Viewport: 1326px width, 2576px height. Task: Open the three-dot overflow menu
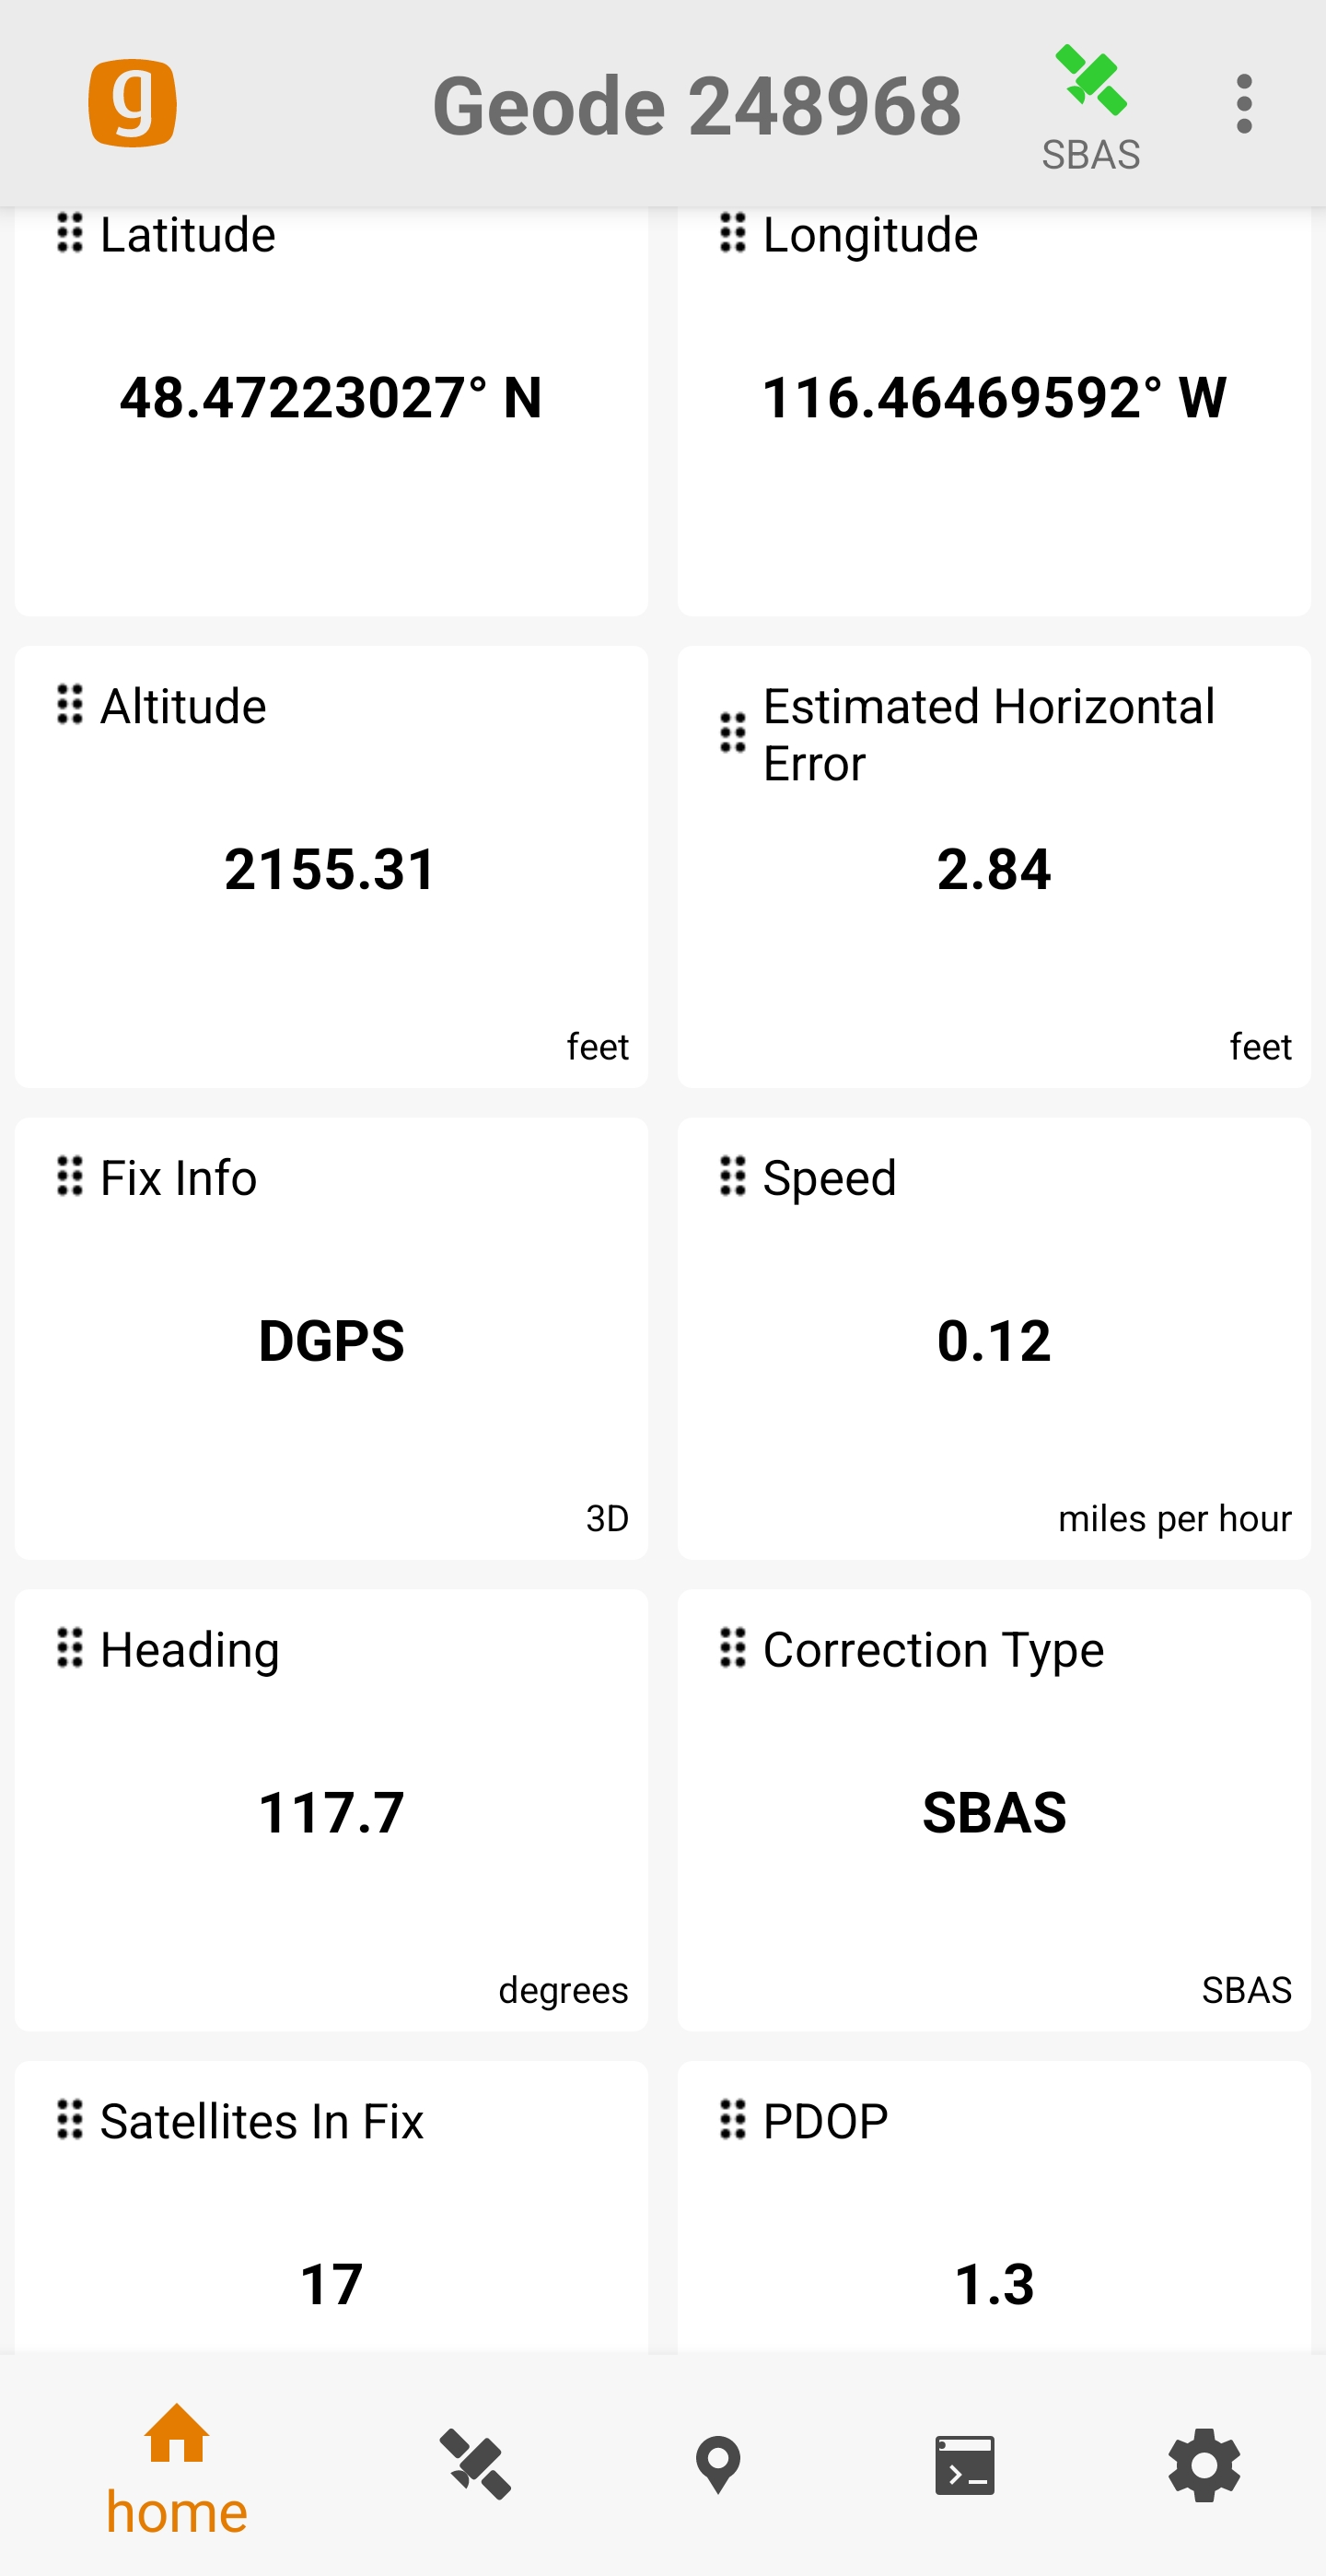[x=1243, y=104]
